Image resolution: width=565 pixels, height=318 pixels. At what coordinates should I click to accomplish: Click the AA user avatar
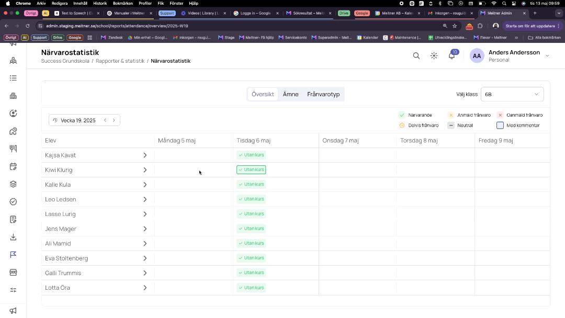477,56
